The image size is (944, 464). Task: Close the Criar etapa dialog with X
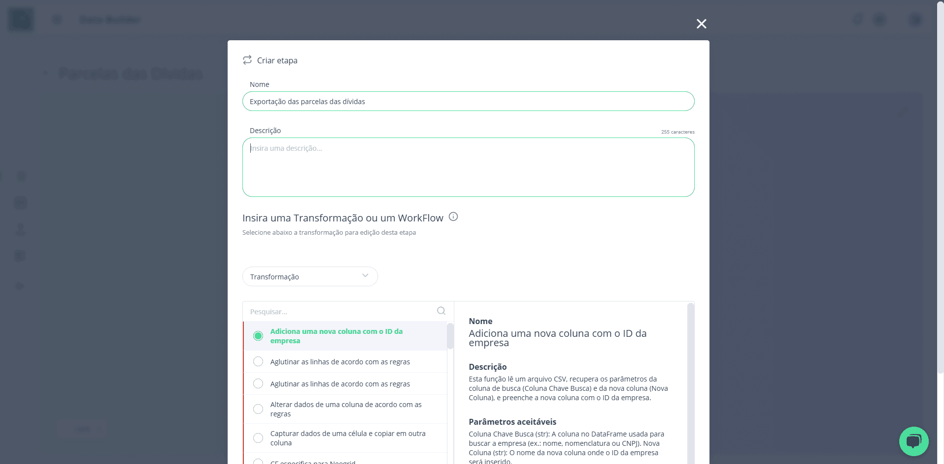(702, 24)
